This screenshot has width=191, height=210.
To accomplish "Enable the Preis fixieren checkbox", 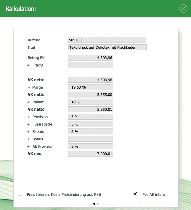I will coord(20,194).
